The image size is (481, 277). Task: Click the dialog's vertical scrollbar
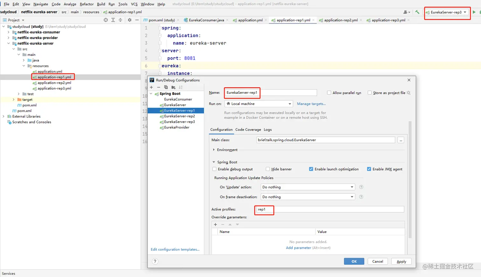pos(410,179)
